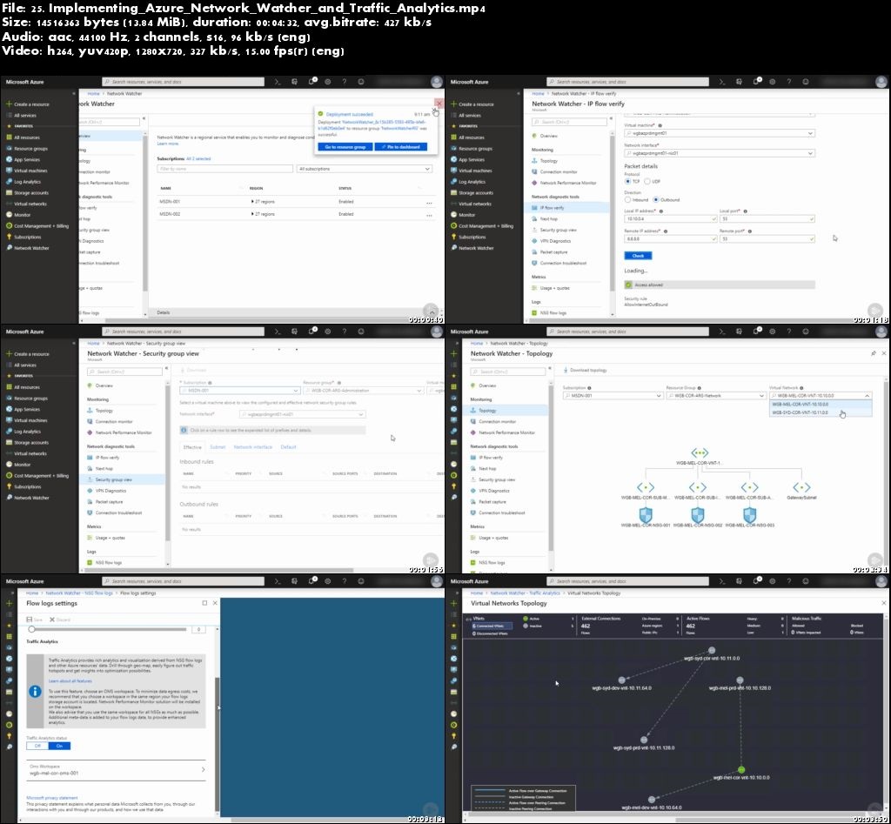Open Next hop in the IP flow verify frame menu
This screenshot has height=824, width=891.
click(549, 218)
